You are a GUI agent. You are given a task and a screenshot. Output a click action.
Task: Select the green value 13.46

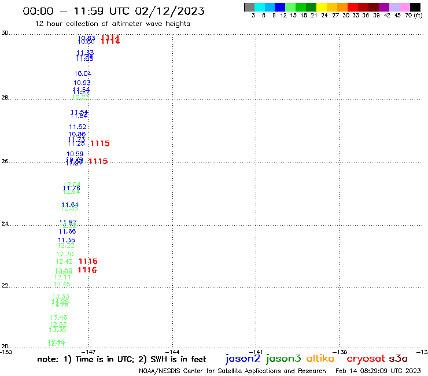coord(58,318)
